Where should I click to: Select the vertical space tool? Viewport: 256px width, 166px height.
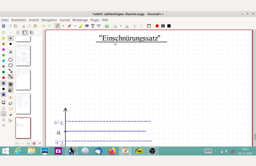(10, 98)
